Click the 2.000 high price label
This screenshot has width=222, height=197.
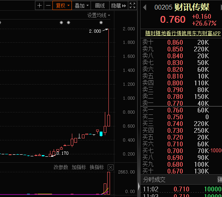(95, 31)
